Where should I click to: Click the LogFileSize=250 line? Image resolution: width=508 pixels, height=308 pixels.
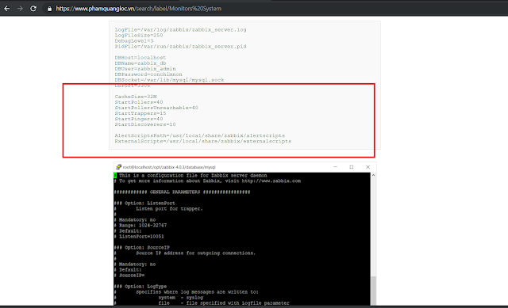pos(139,35)
